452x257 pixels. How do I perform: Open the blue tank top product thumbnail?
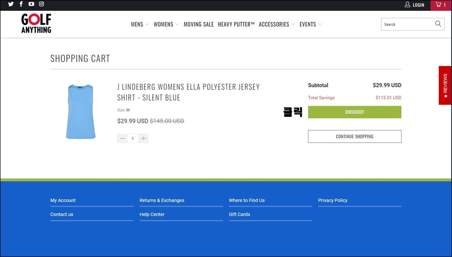tap(81, 112)
